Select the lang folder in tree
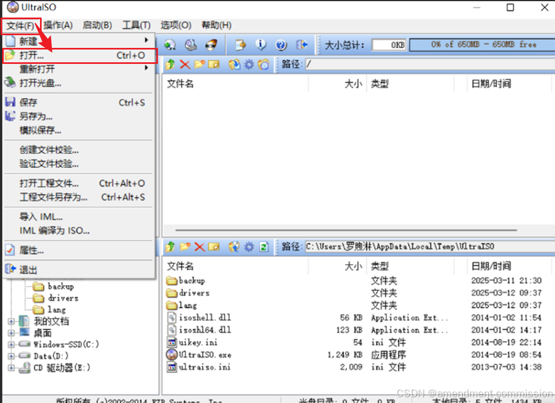555x403 pixels. 49,309
